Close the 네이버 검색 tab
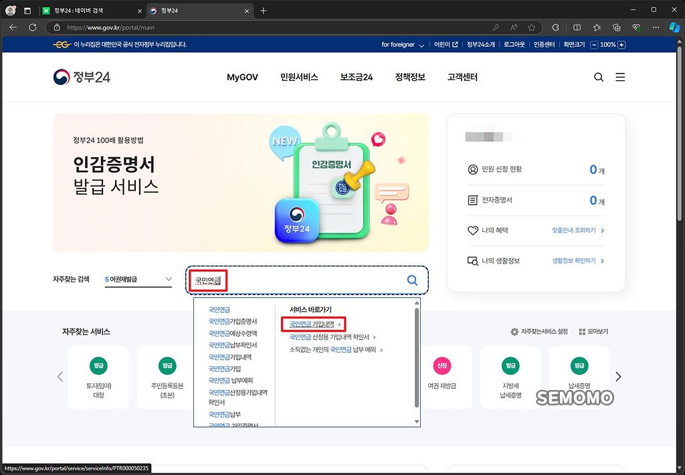The height and width of the screenshot is (475, 685). 140,11
